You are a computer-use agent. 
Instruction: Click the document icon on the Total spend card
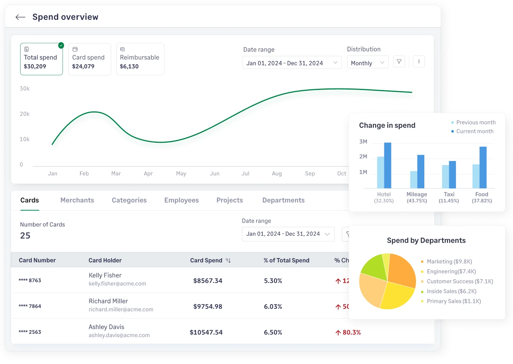click(x=27, y=49)
